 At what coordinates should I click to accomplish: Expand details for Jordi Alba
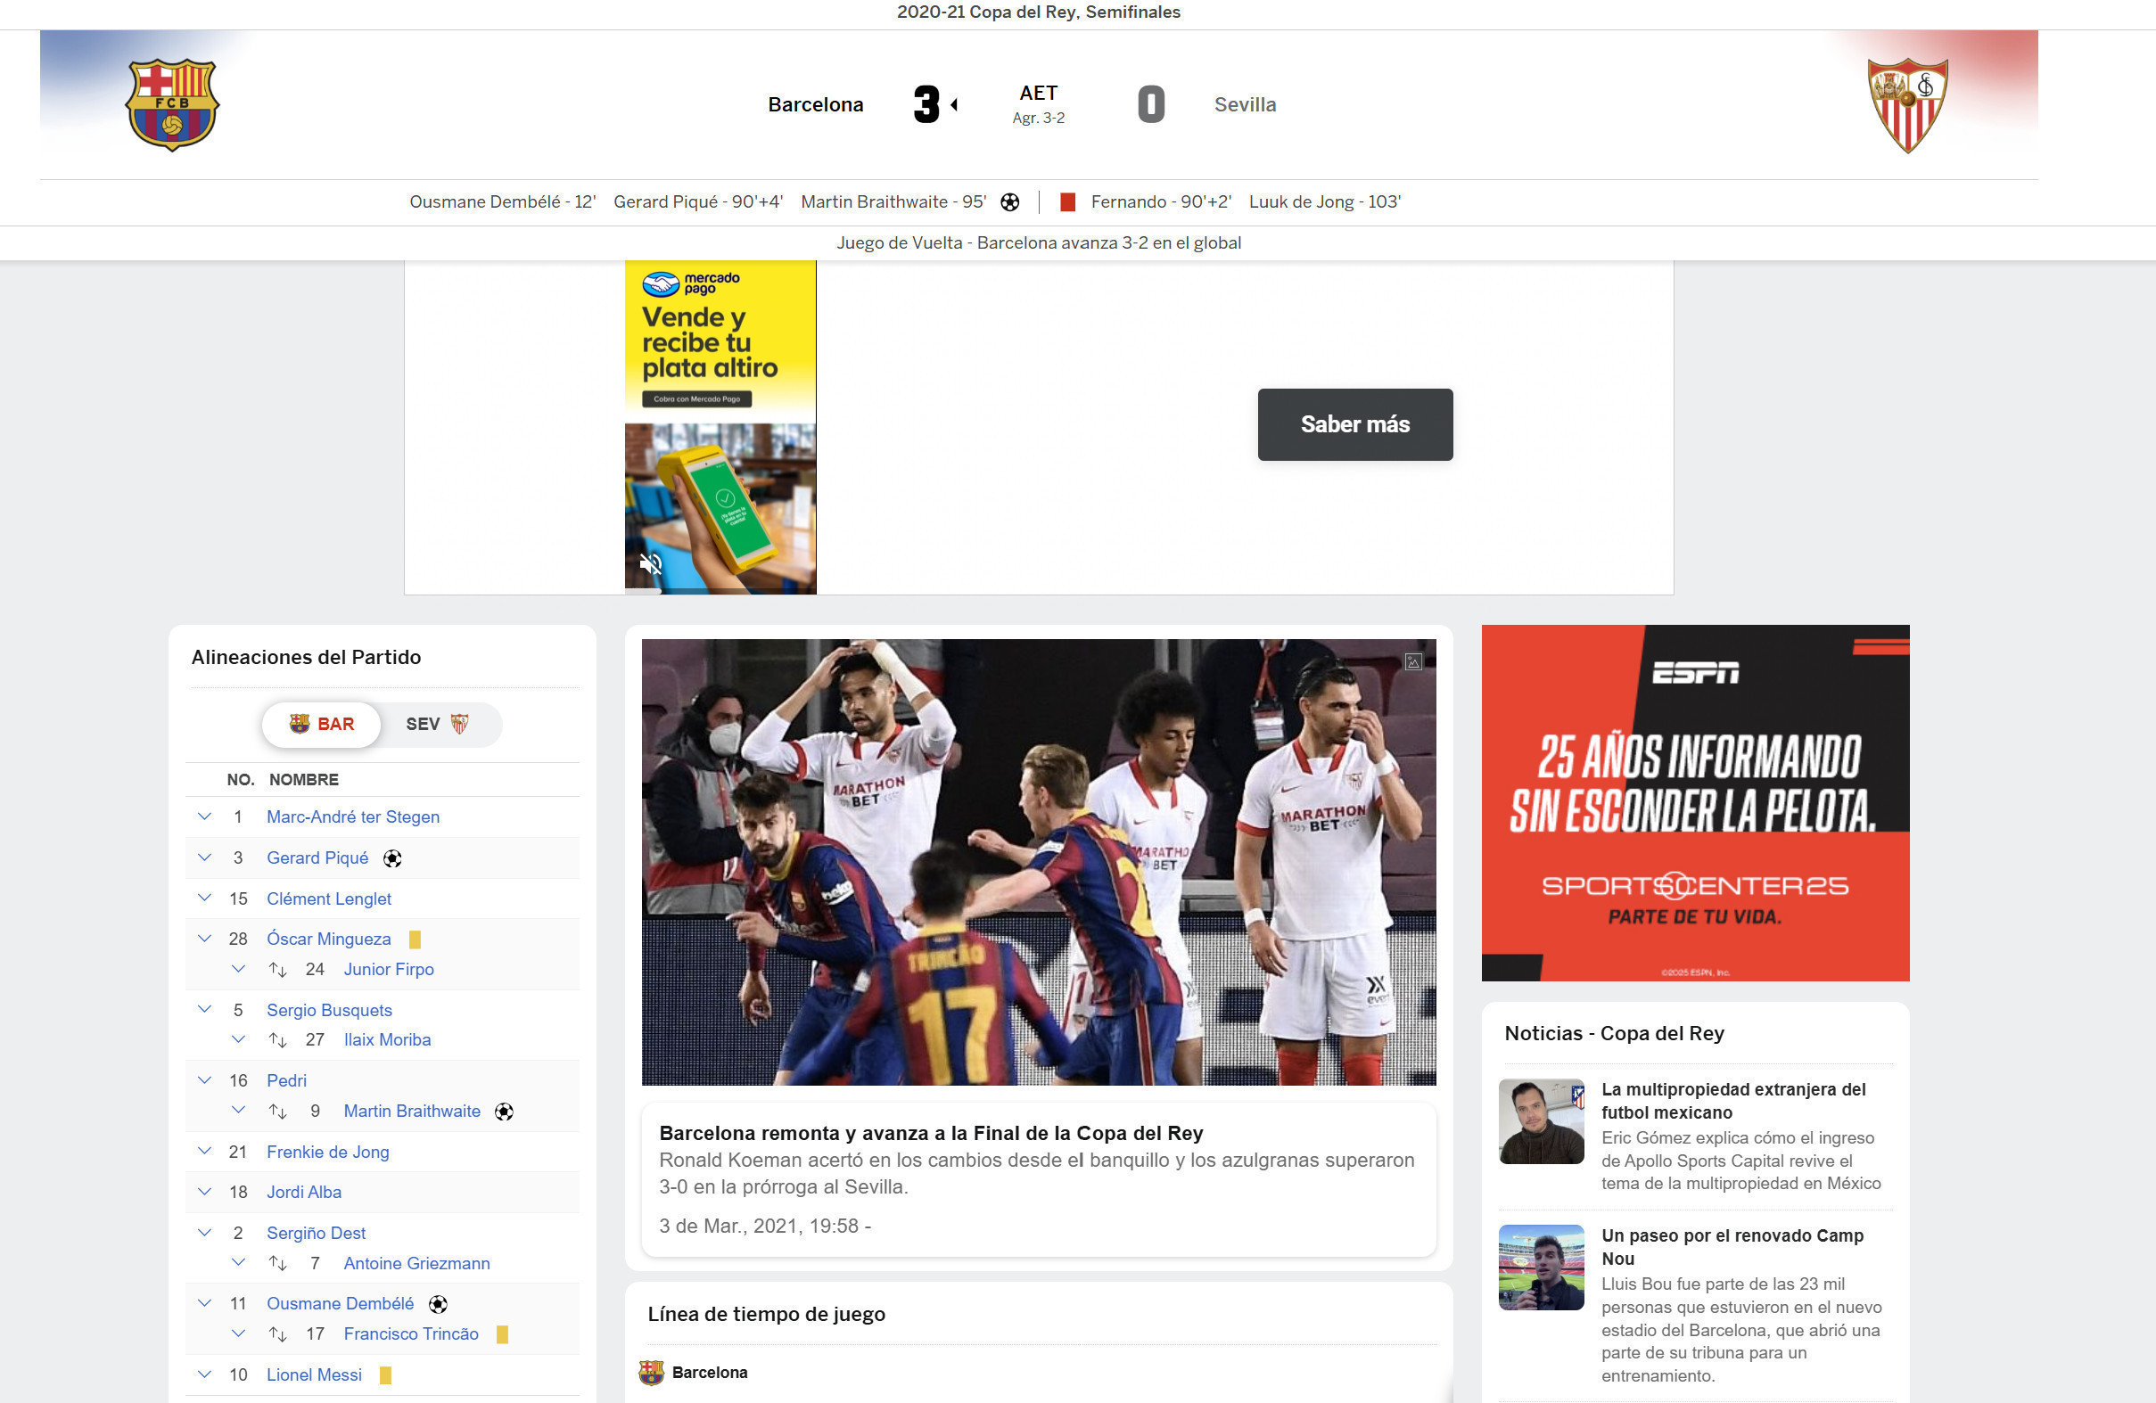coord(205,1192)
